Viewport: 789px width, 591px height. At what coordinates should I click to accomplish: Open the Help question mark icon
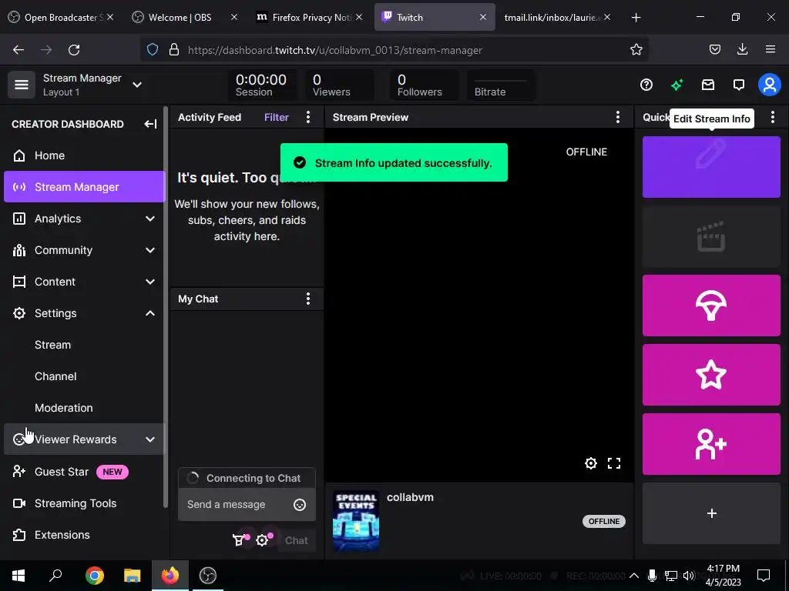click(x=646, y=85)
